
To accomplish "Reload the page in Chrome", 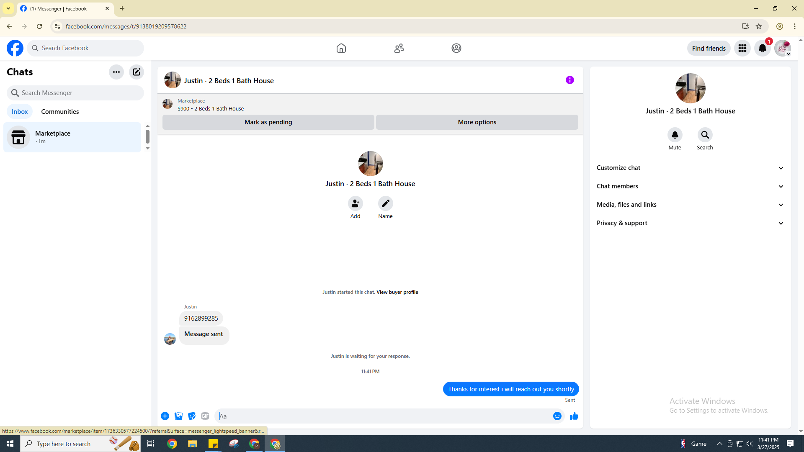I will point(39,26).
